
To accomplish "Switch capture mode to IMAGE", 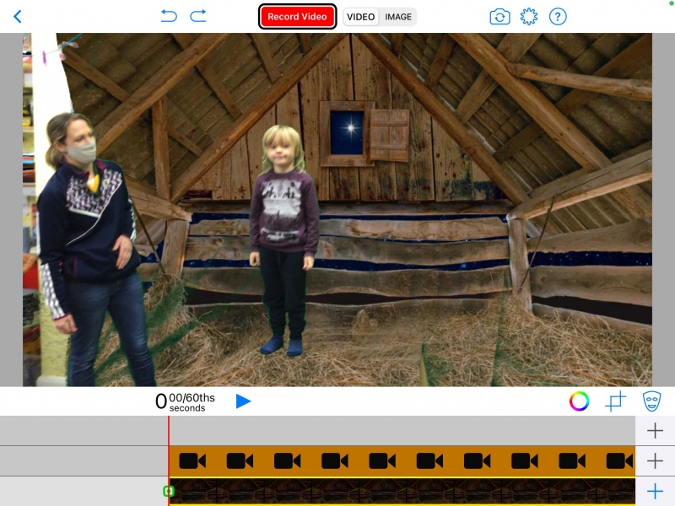I will tap(398, 17).
